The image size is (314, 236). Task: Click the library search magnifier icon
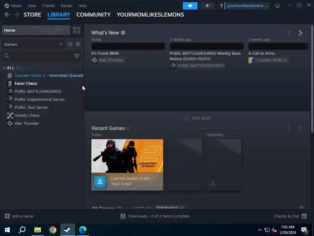pyautogui.click(x=7, y=56)
